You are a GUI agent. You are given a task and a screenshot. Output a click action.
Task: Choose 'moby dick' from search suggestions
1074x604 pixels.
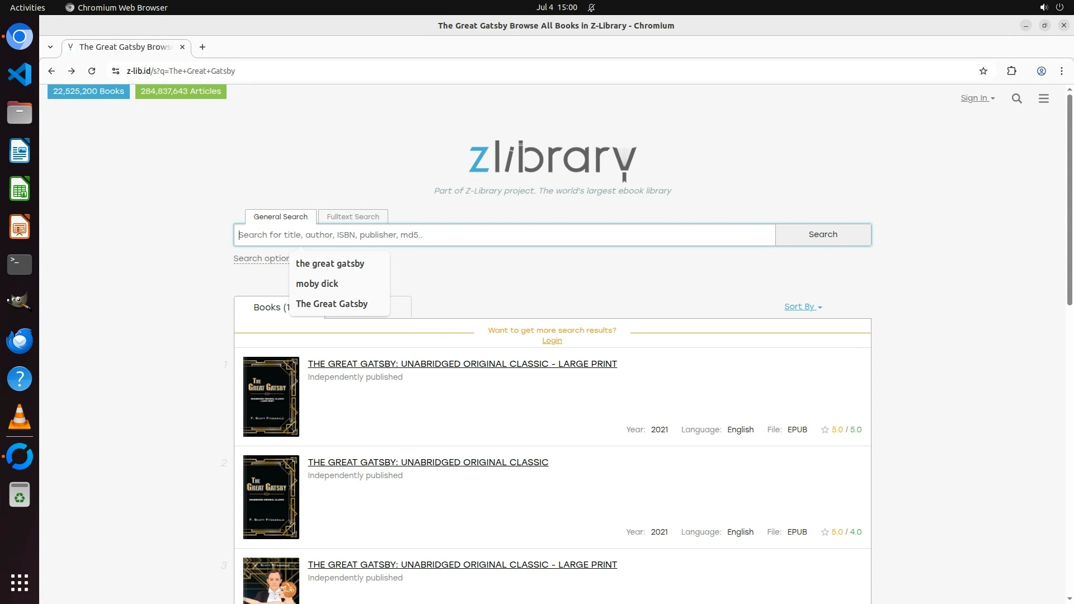pos(317,284)
